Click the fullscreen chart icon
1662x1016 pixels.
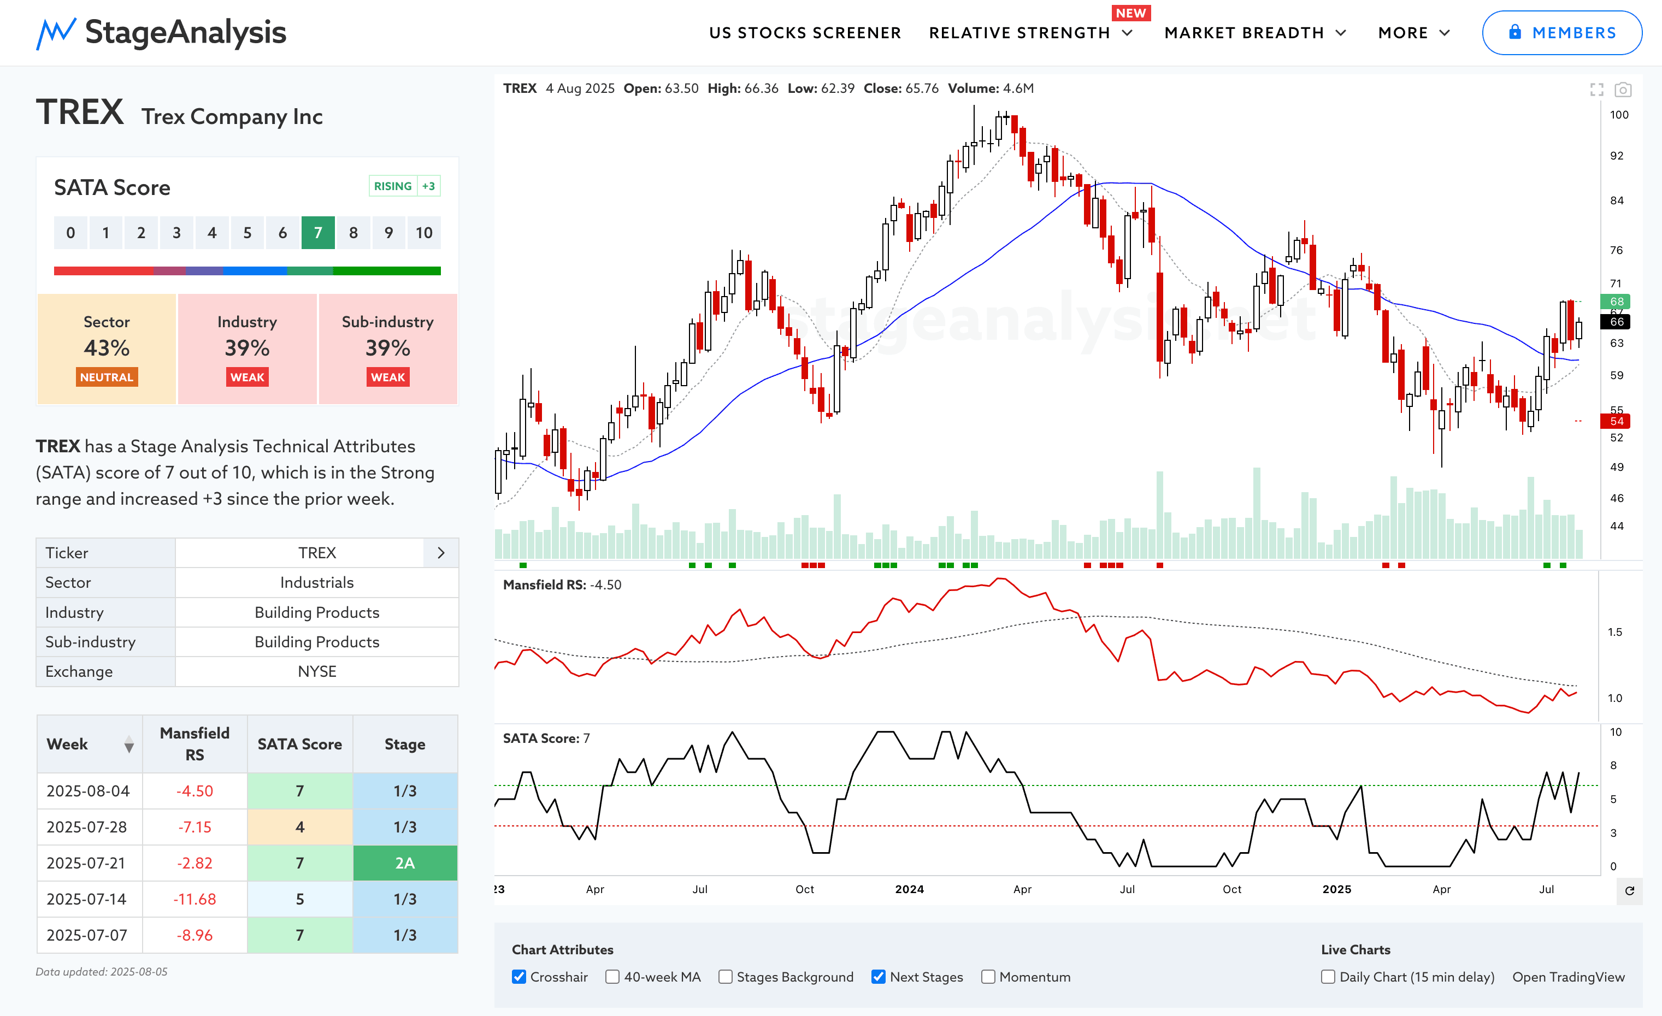point(1596,89)
